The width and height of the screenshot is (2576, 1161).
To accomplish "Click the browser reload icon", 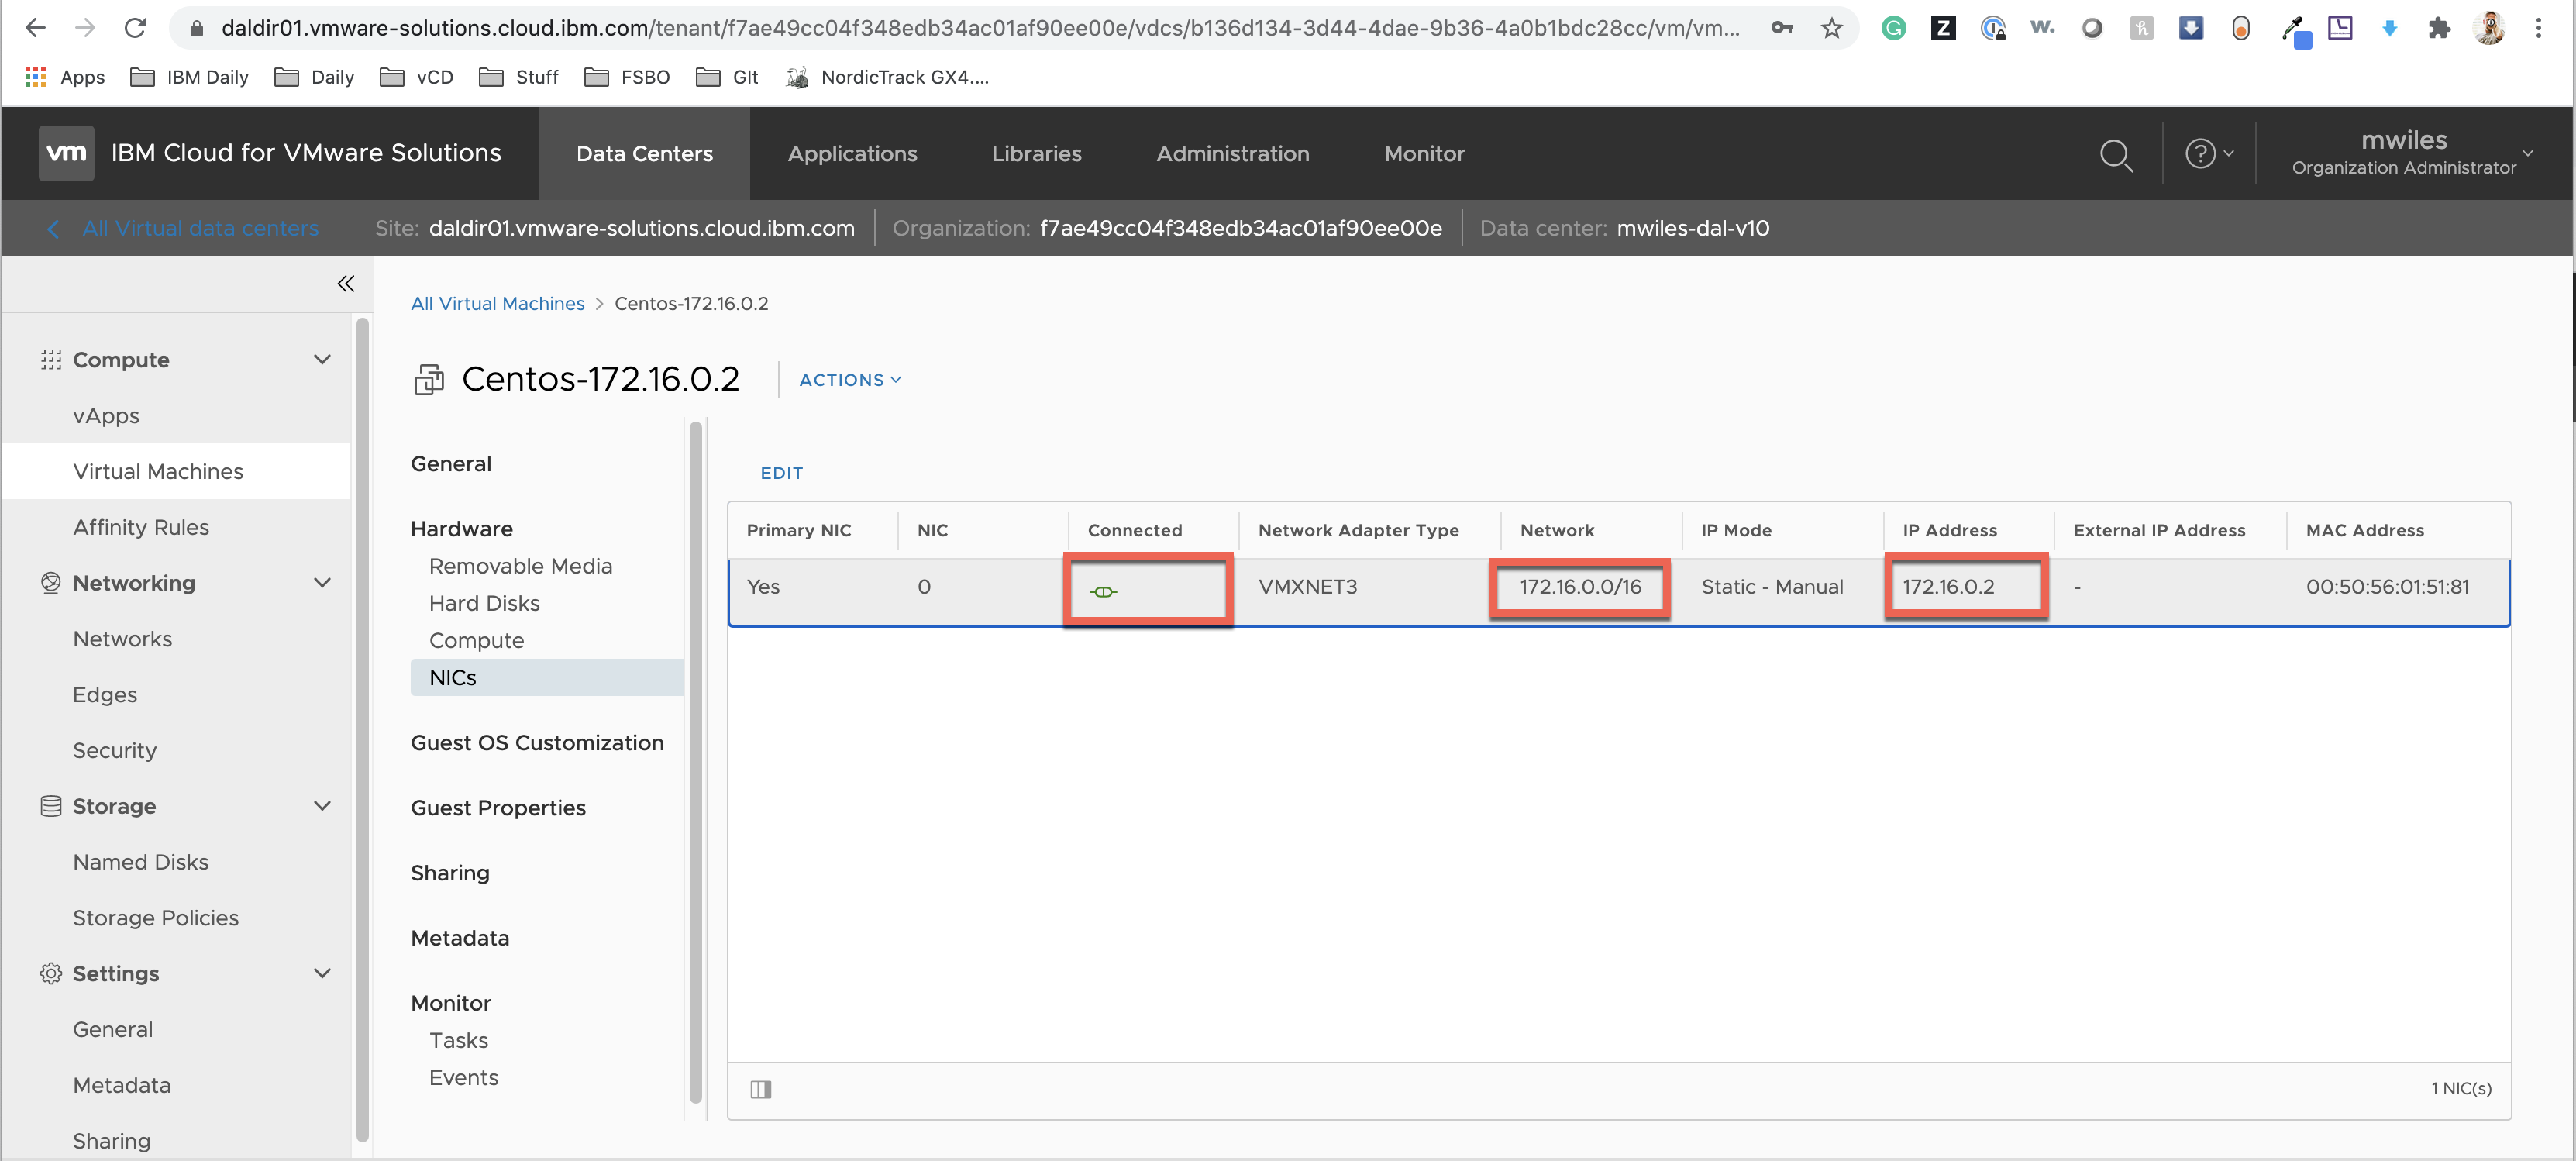I will pyautogui.click(x=135, y=28).
